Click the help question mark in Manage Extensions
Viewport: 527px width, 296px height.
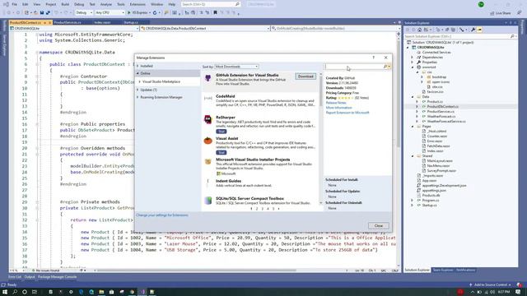click(x=373, y=58)
